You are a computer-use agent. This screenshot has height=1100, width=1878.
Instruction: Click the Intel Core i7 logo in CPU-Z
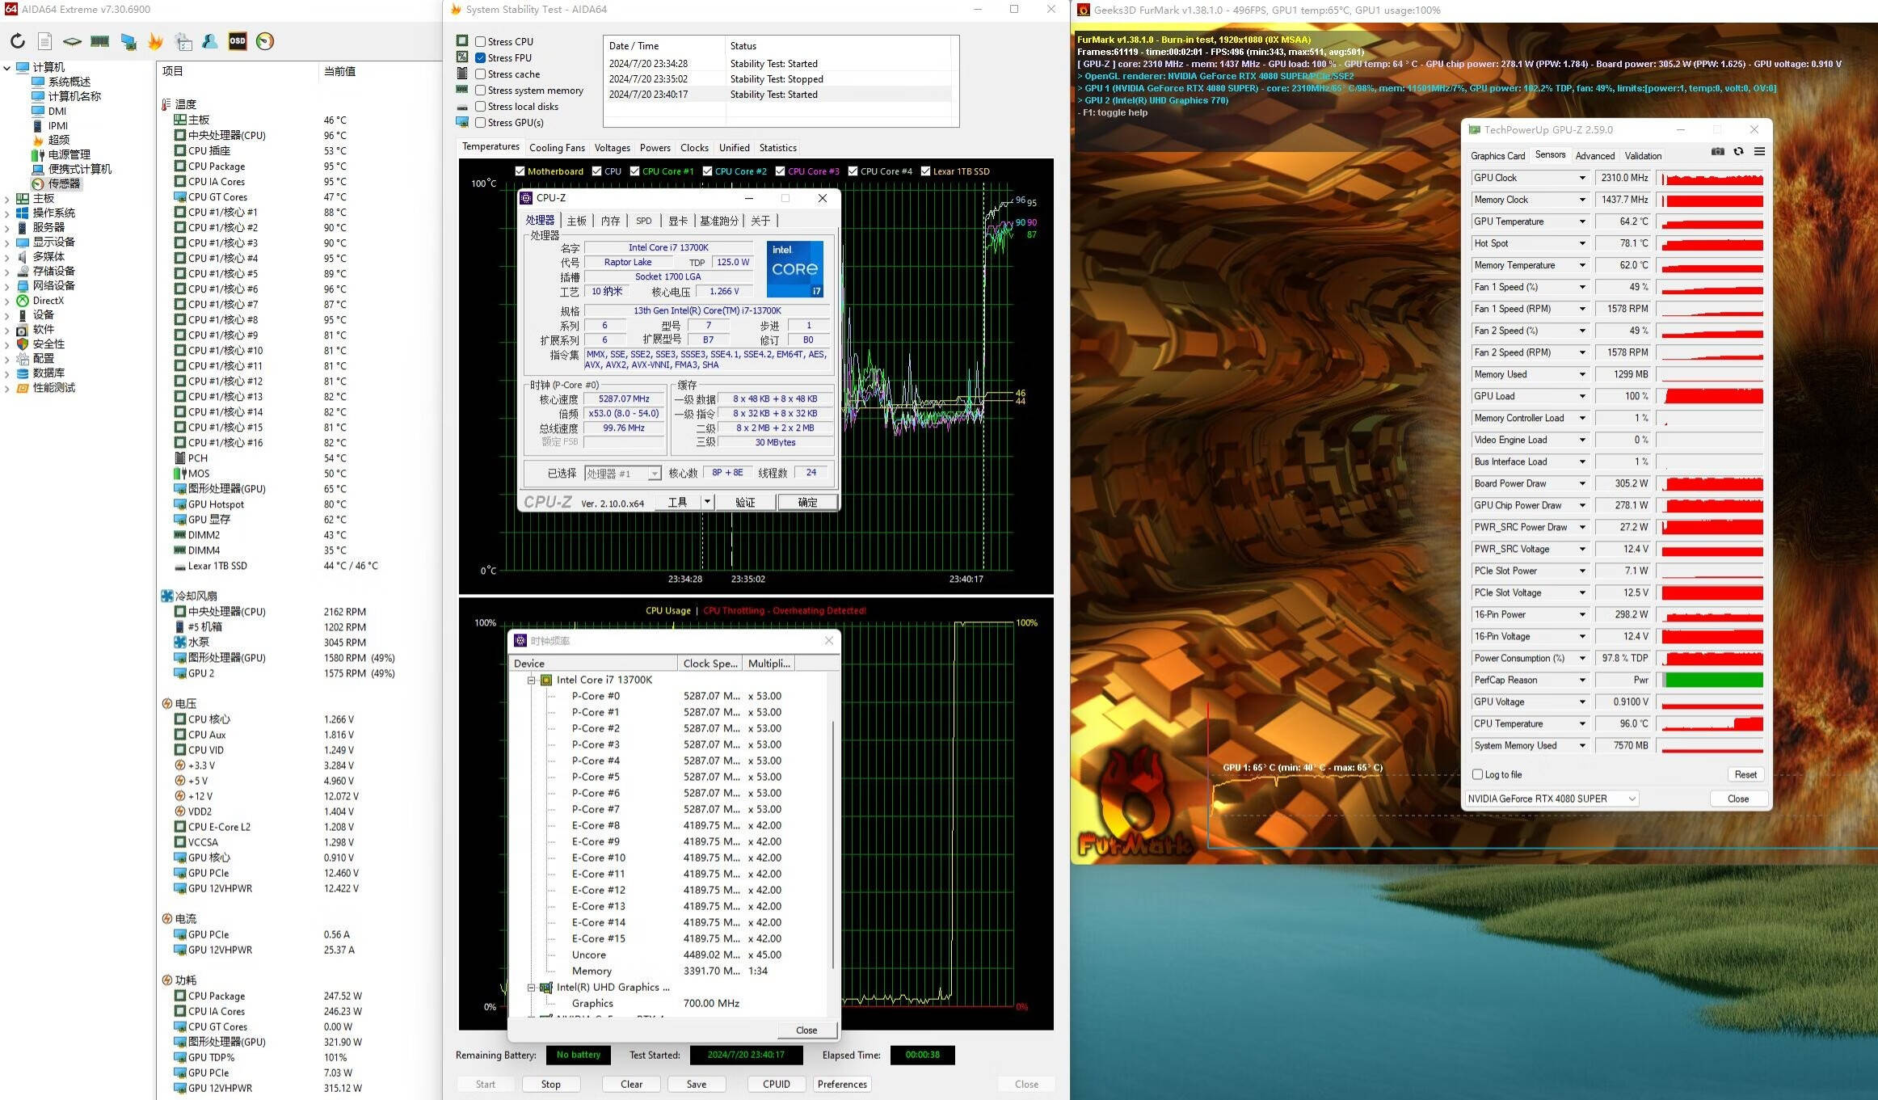(795, 268)
